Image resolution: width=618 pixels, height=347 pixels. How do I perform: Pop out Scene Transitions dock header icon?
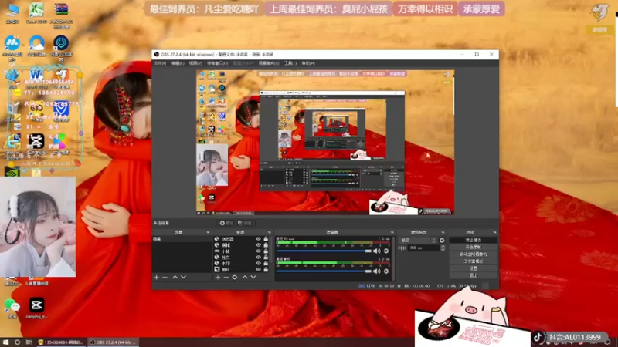click(x=443, y=233)
